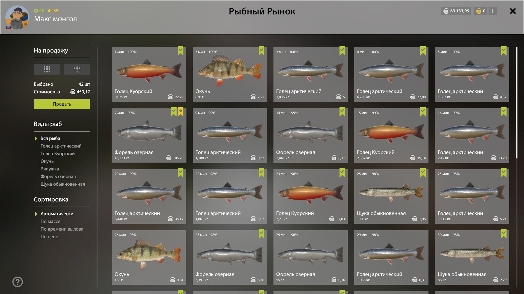Switch to large grid view icon

(x=47, y=69)
